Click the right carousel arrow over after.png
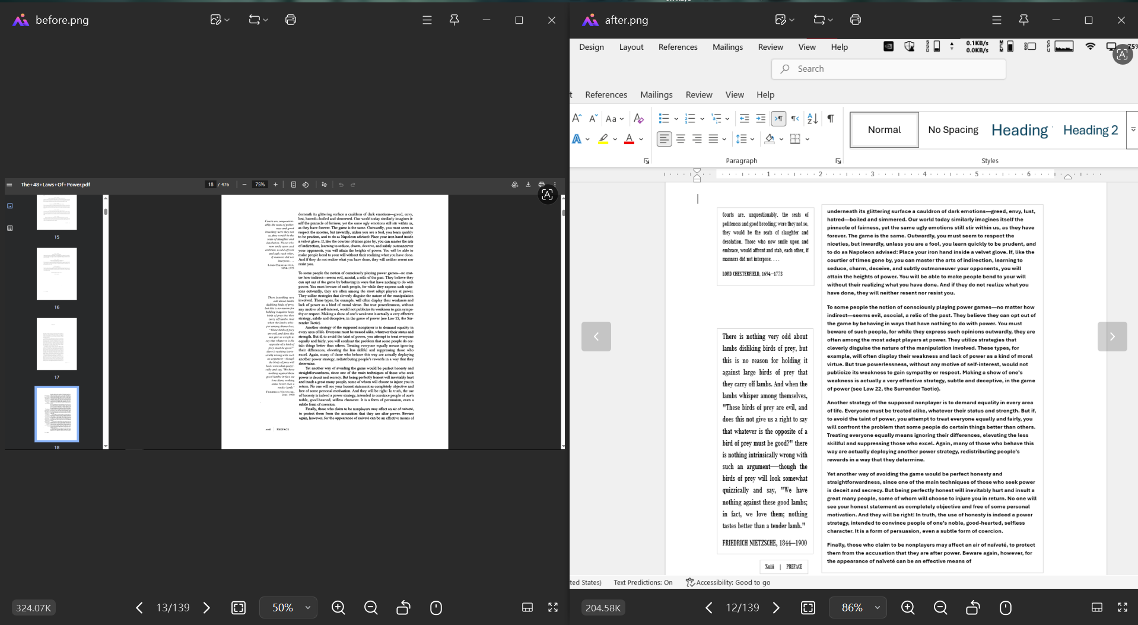 [x=1112, y=337]
